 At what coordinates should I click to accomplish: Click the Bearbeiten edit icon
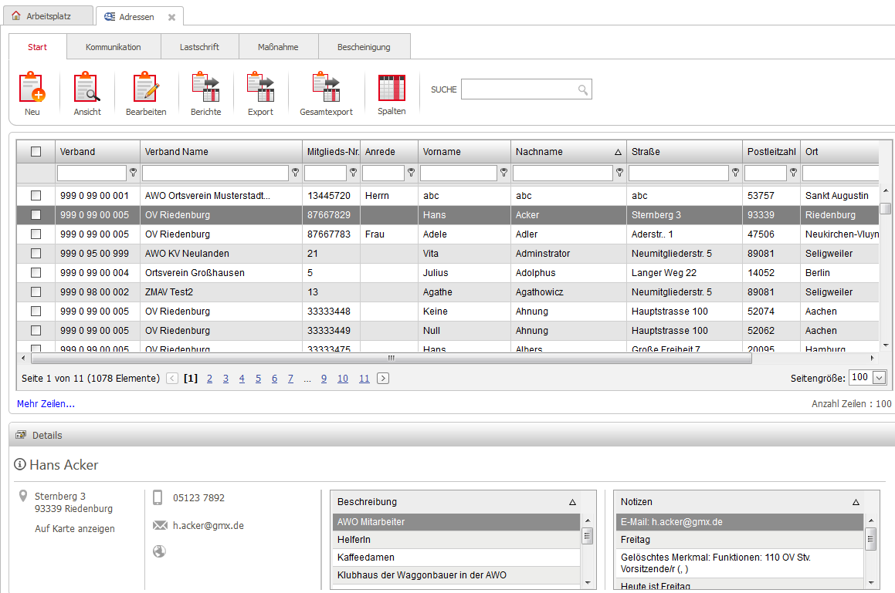146,87
